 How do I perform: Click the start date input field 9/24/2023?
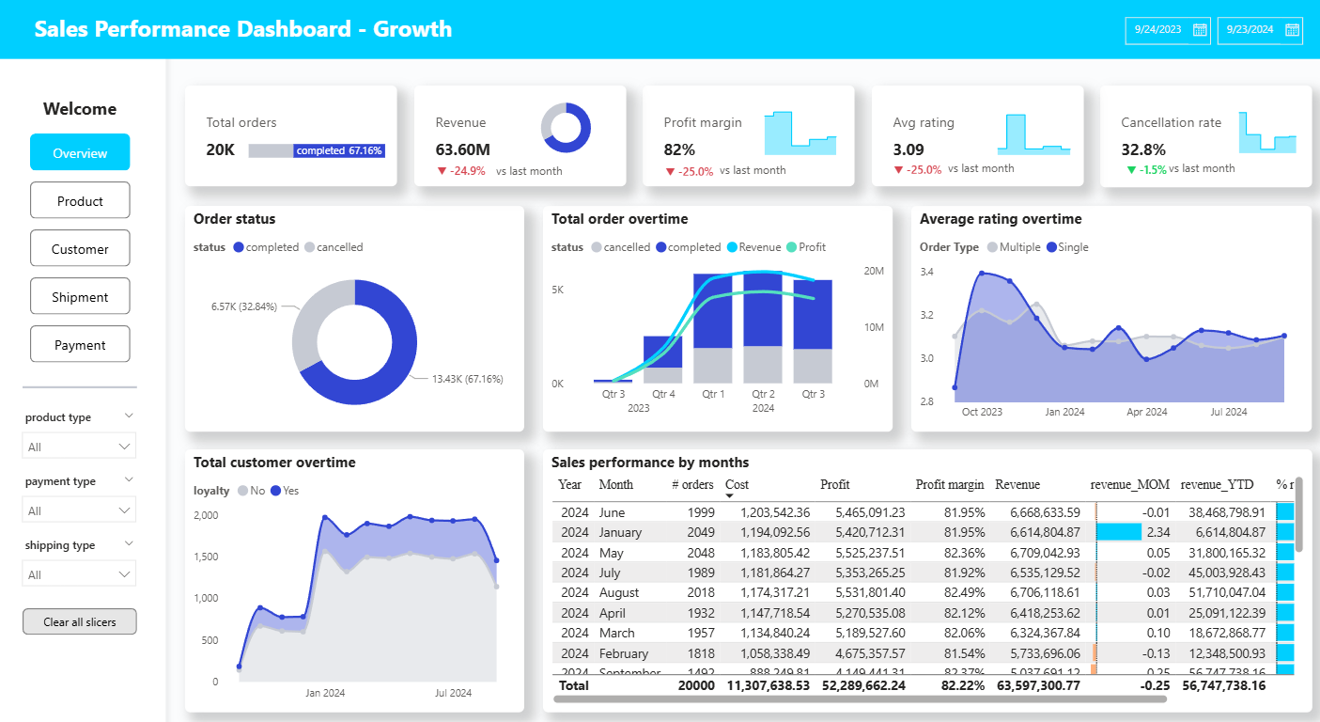coord(1157,30)
